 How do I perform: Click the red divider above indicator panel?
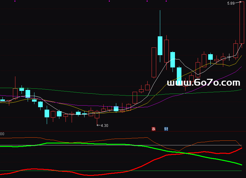pyautogui.click(x=123, y=131)
